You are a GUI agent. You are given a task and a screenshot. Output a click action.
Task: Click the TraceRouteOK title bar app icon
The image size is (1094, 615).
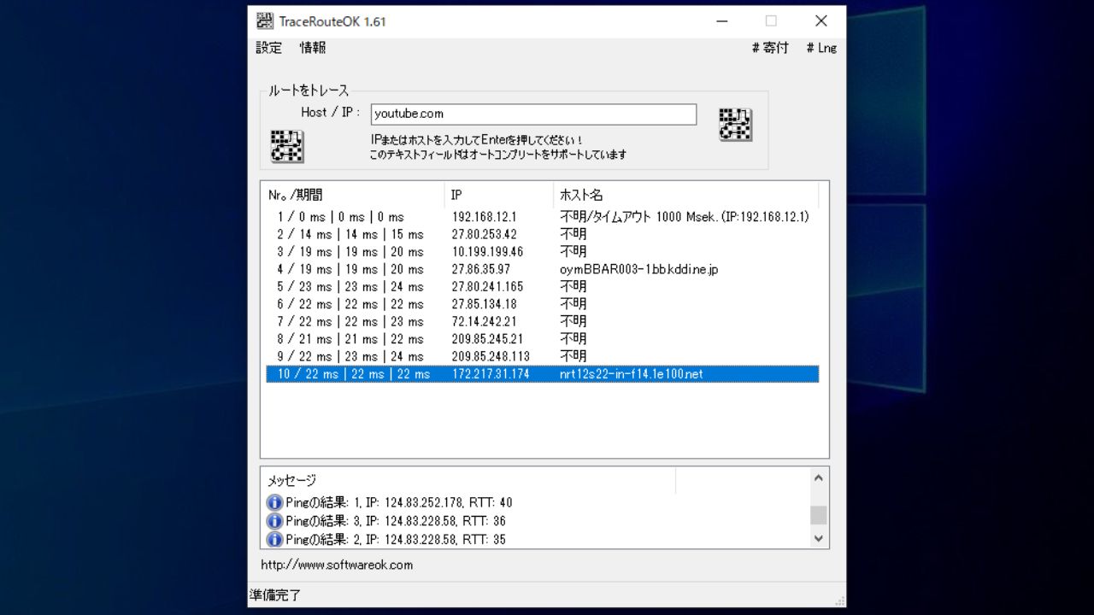265,21
